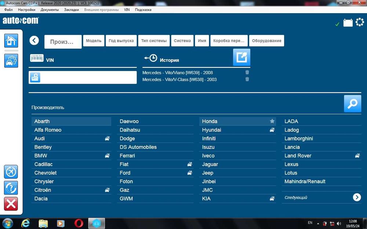Click the car icon next to KIA
The height and width of the screenshot is (229, 367).
[272, 199]
